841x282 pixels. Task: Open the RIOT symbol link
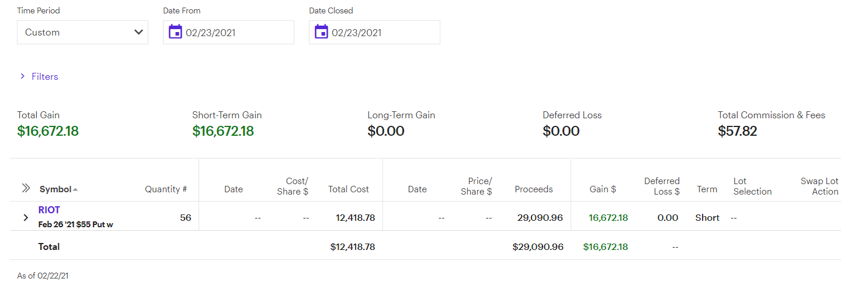pyautogui.click(x=49, y=210)
